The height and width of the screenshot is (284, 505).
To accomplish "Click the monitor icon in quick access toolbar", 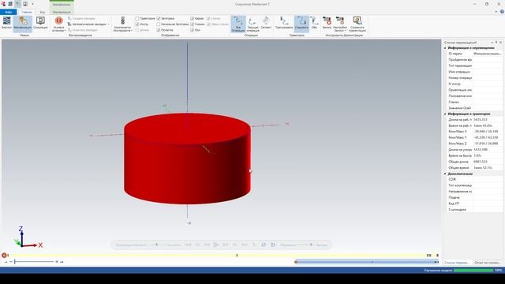I will pyautogui.click(x=25, y=4).
